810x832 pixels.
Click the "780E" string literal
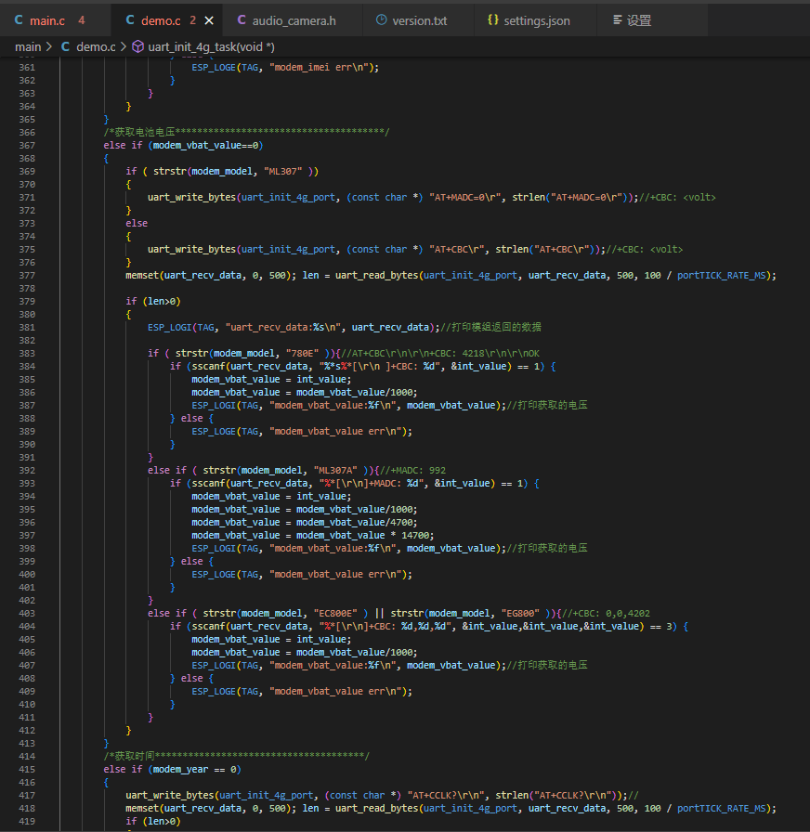coord(303,354)
